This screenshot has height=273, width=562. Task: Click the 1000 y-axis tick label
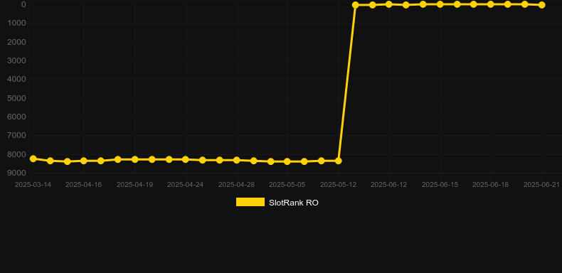click(17, 23)
